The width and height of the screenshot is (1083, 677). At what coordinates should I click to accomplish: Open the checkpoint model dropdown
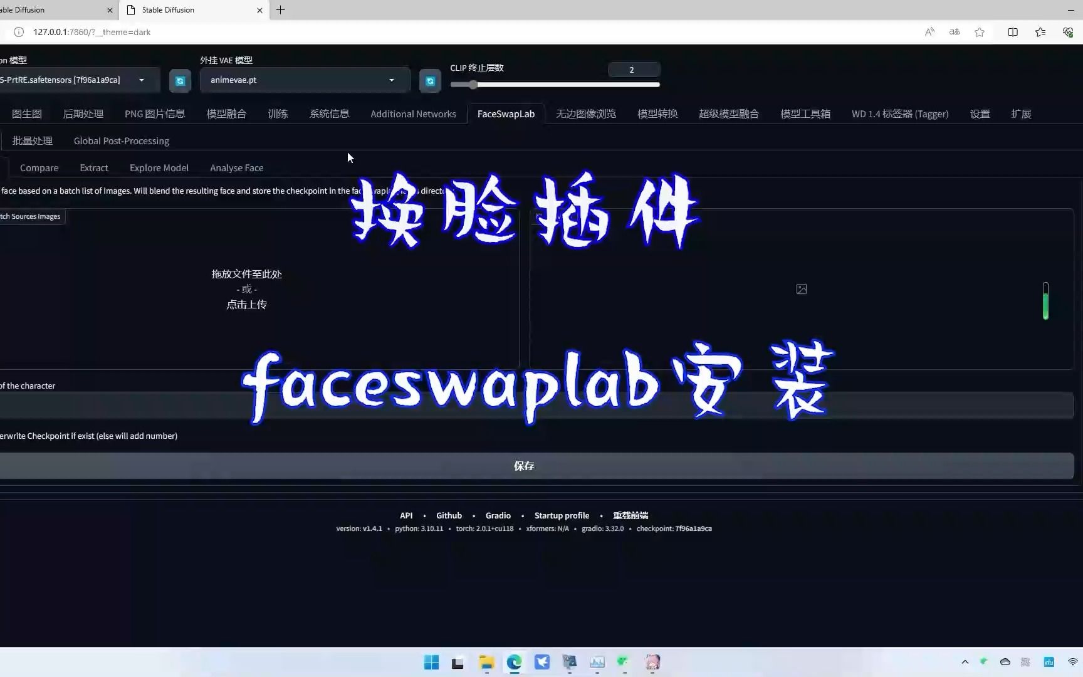[140, 80]
